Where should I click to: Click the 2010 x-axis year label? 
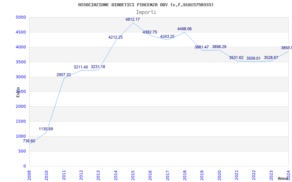pos(47,175)
